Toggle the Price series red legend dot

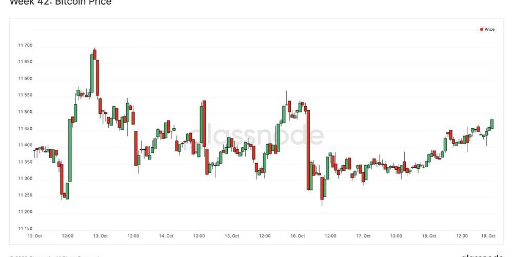click(x=482, y=29)
